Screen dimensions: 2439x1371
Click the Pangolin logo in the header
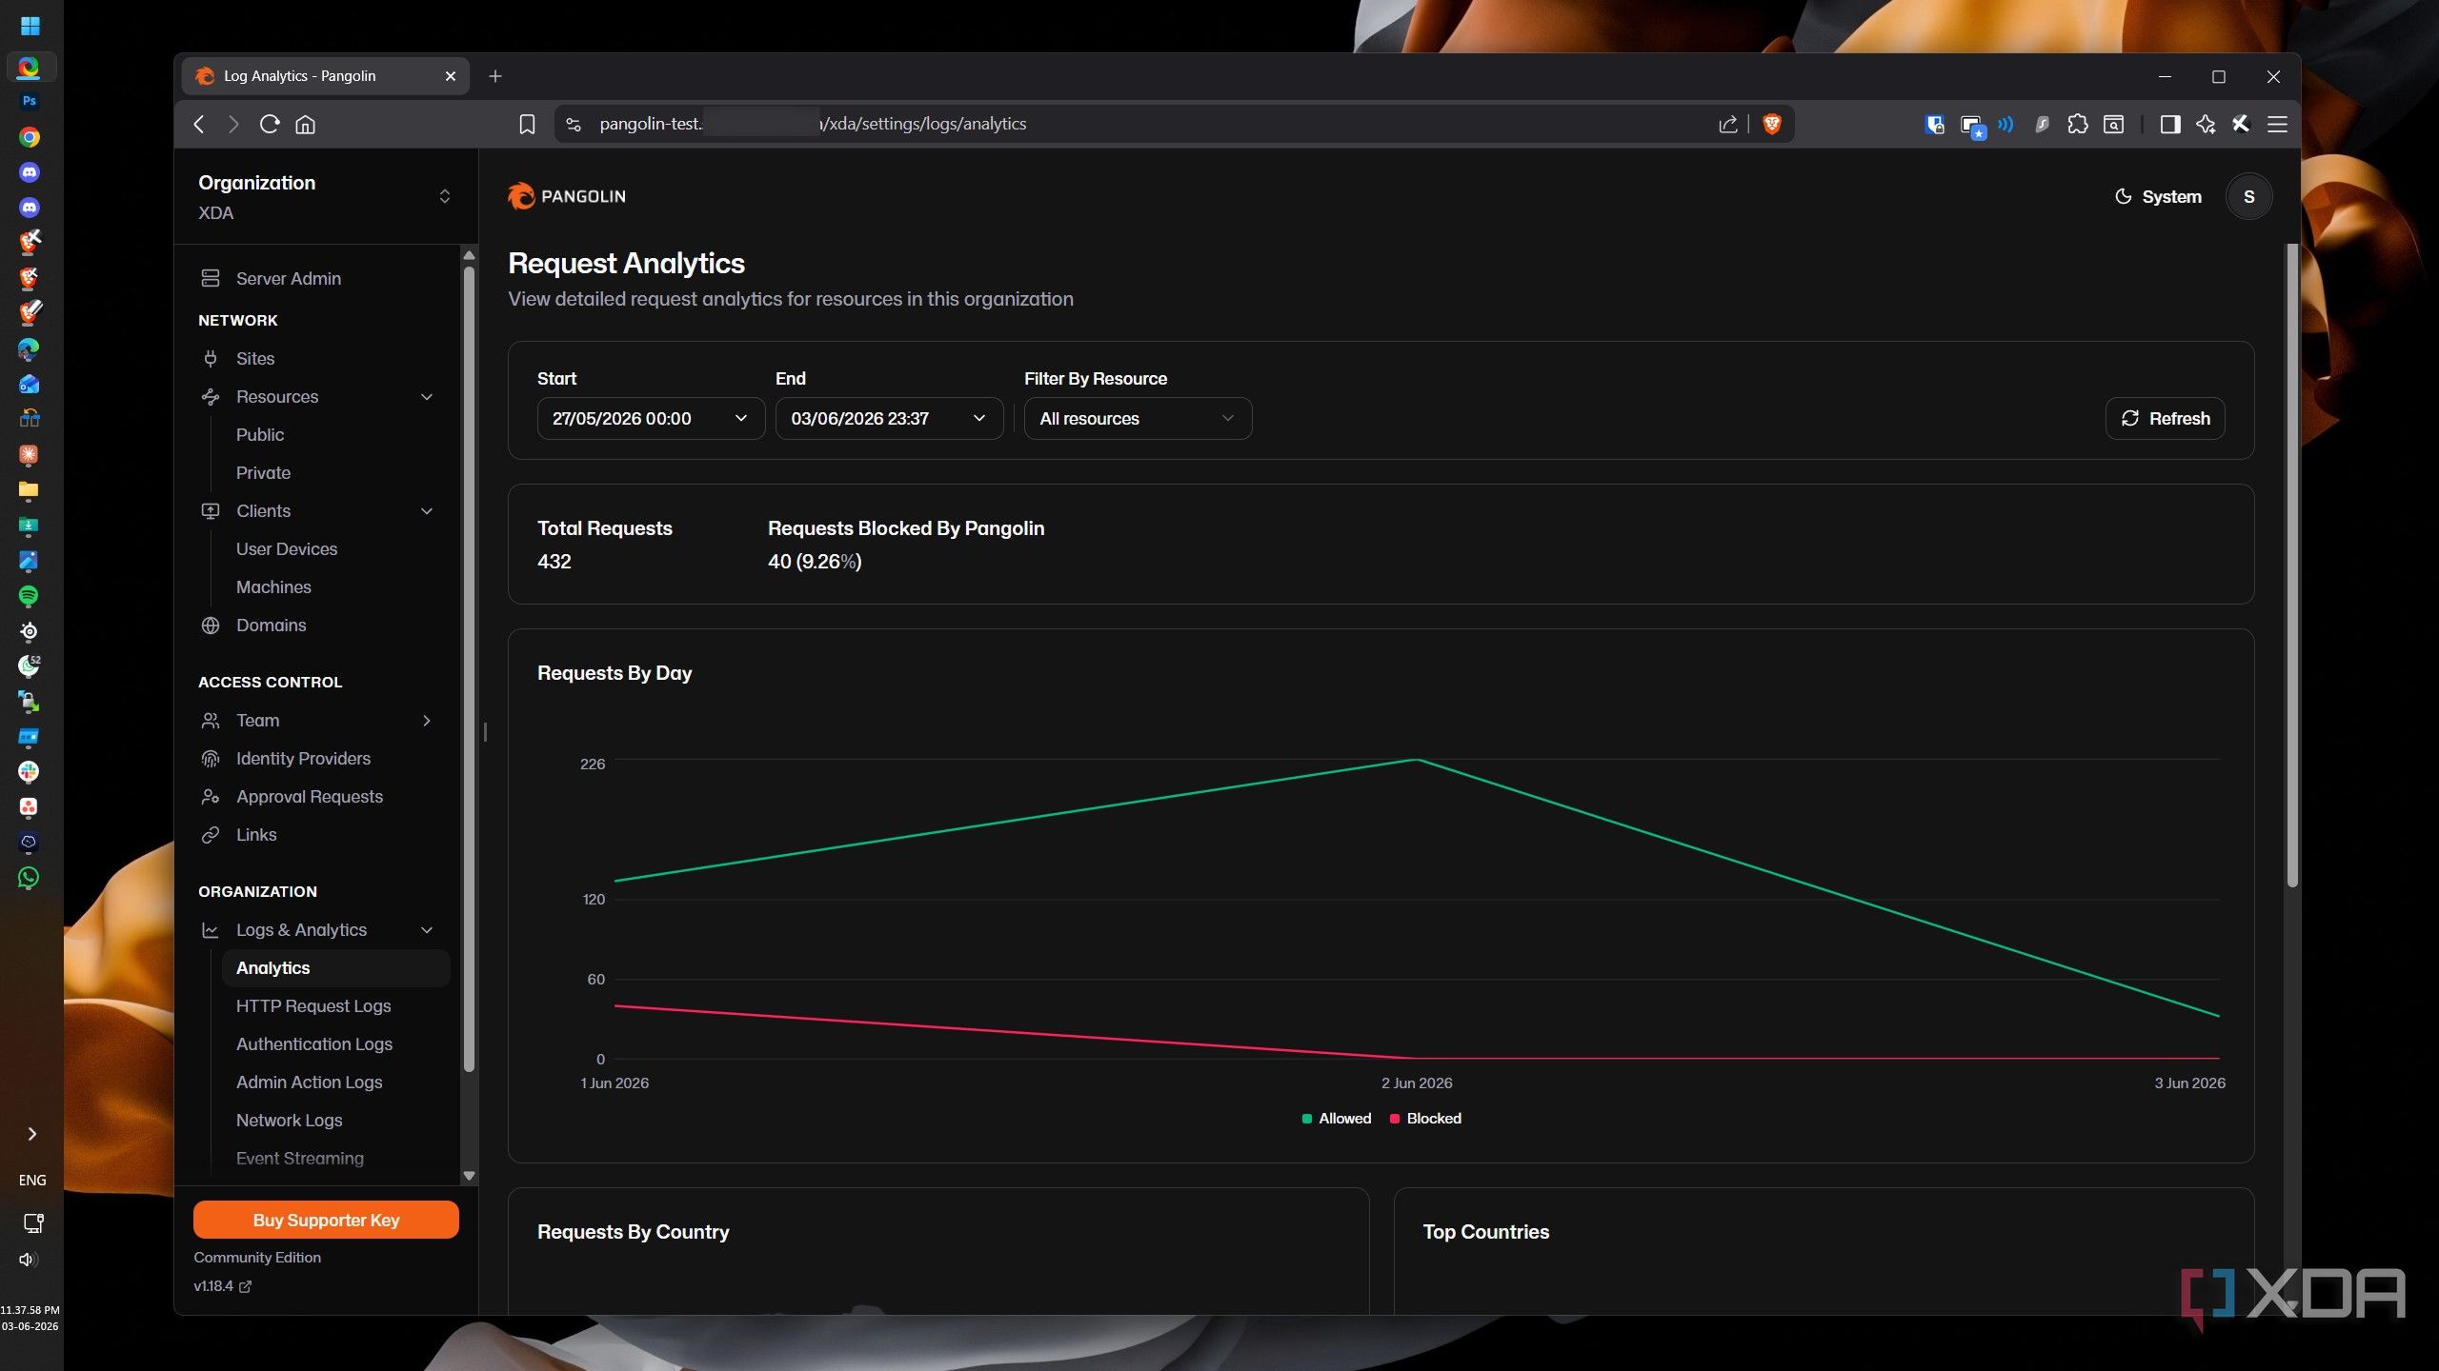point(567,196)
